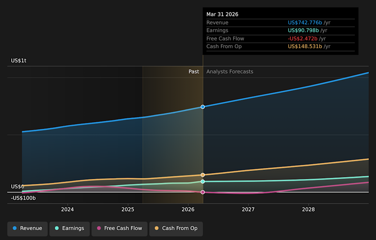
Task: Toggle the Earnings legend button
Action: pyautogui.click(x=70, y=229)
